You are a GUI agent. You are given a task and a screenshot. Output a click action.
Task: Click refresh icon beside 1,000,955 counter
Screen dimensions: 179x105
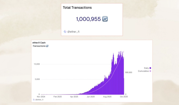(105, 19)
